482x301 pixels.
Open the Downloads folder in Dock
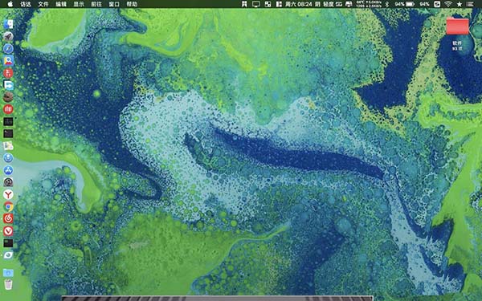[x=8, y=273]
